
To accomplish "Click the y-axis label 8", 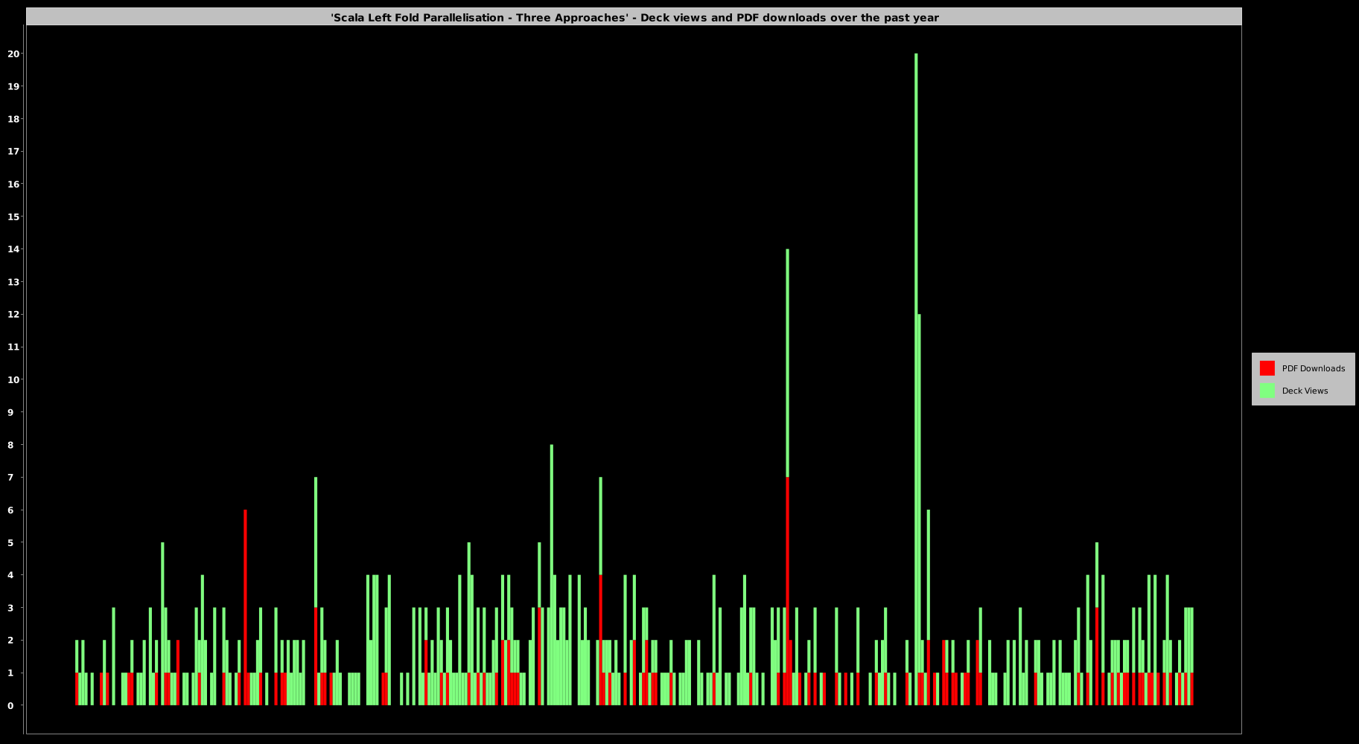I will point(10,445).
